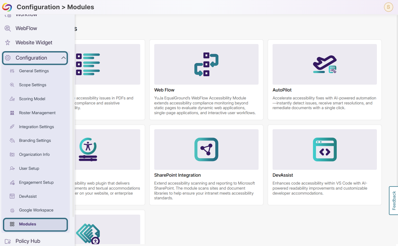Collapse the Configuration menu chevron

tap(63, 58)
